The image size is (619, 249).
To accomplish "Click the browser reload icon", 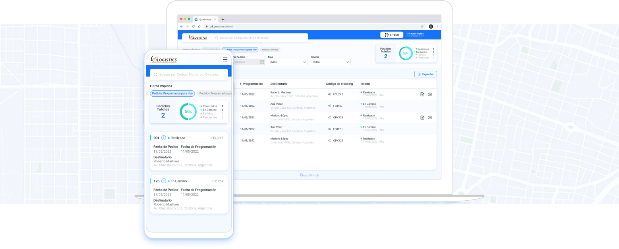I will (193, 27).
